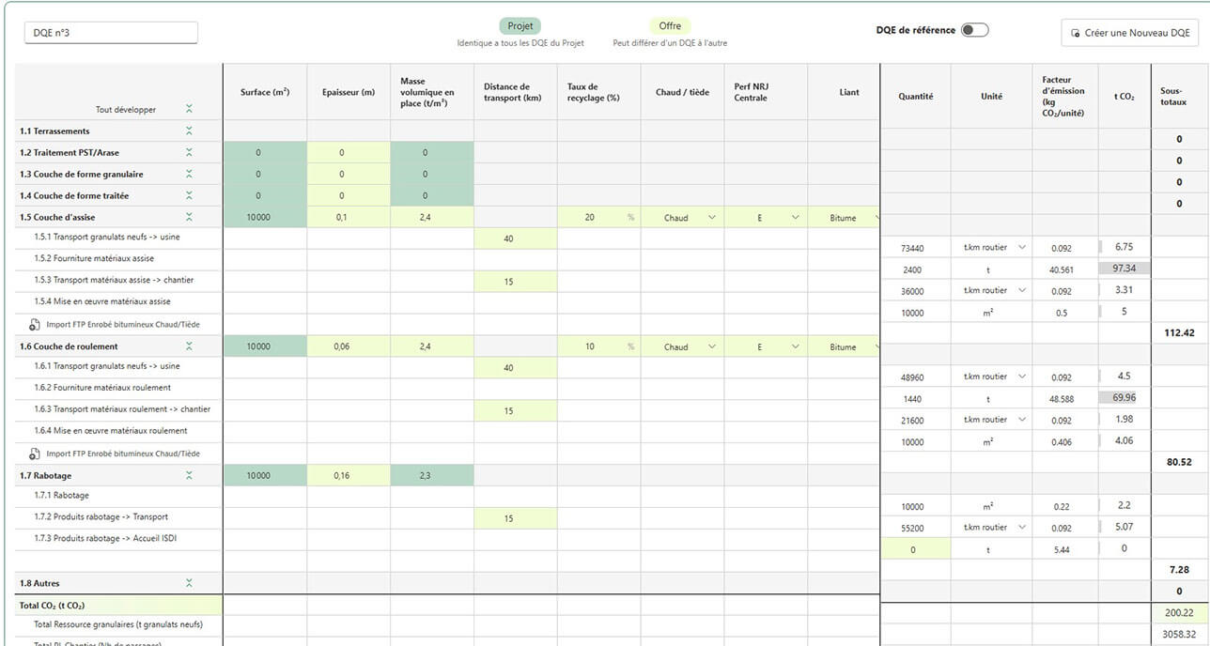Toggle the DQE de référence switch
This screenshot has width=1210, height=646.
(x=974, y=30)
